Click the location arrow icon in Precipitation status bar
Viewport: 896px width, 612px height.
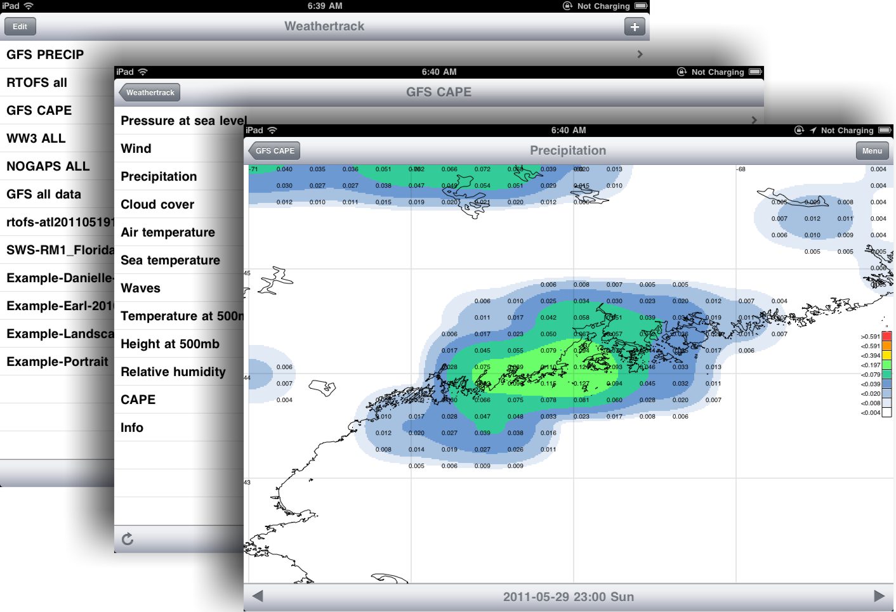(x=813, y=130)
